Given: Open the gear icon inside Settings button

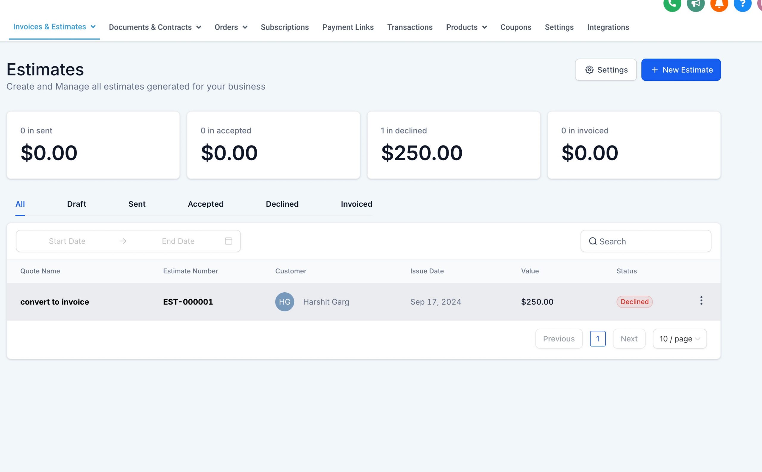Looking at the screenshot, I should [590, 70].
